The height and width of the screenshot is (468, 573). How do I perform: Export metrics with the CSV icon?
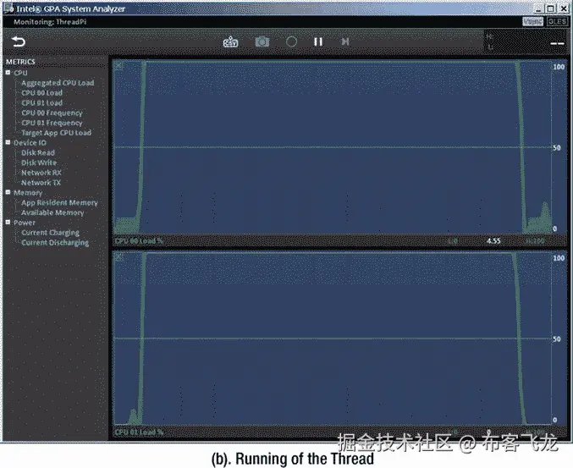(x=230, y=41)
